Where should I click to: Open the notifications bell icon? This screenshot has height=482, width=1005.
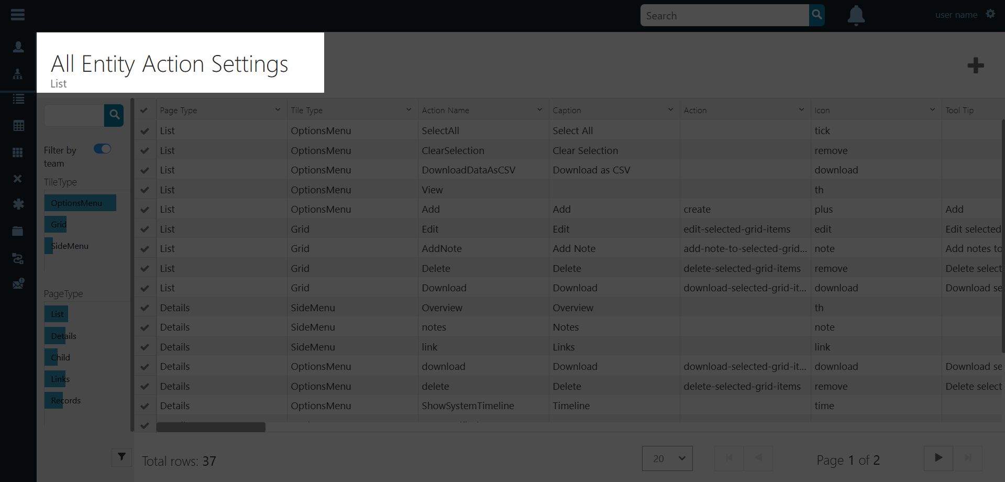(x=855, y=15)
